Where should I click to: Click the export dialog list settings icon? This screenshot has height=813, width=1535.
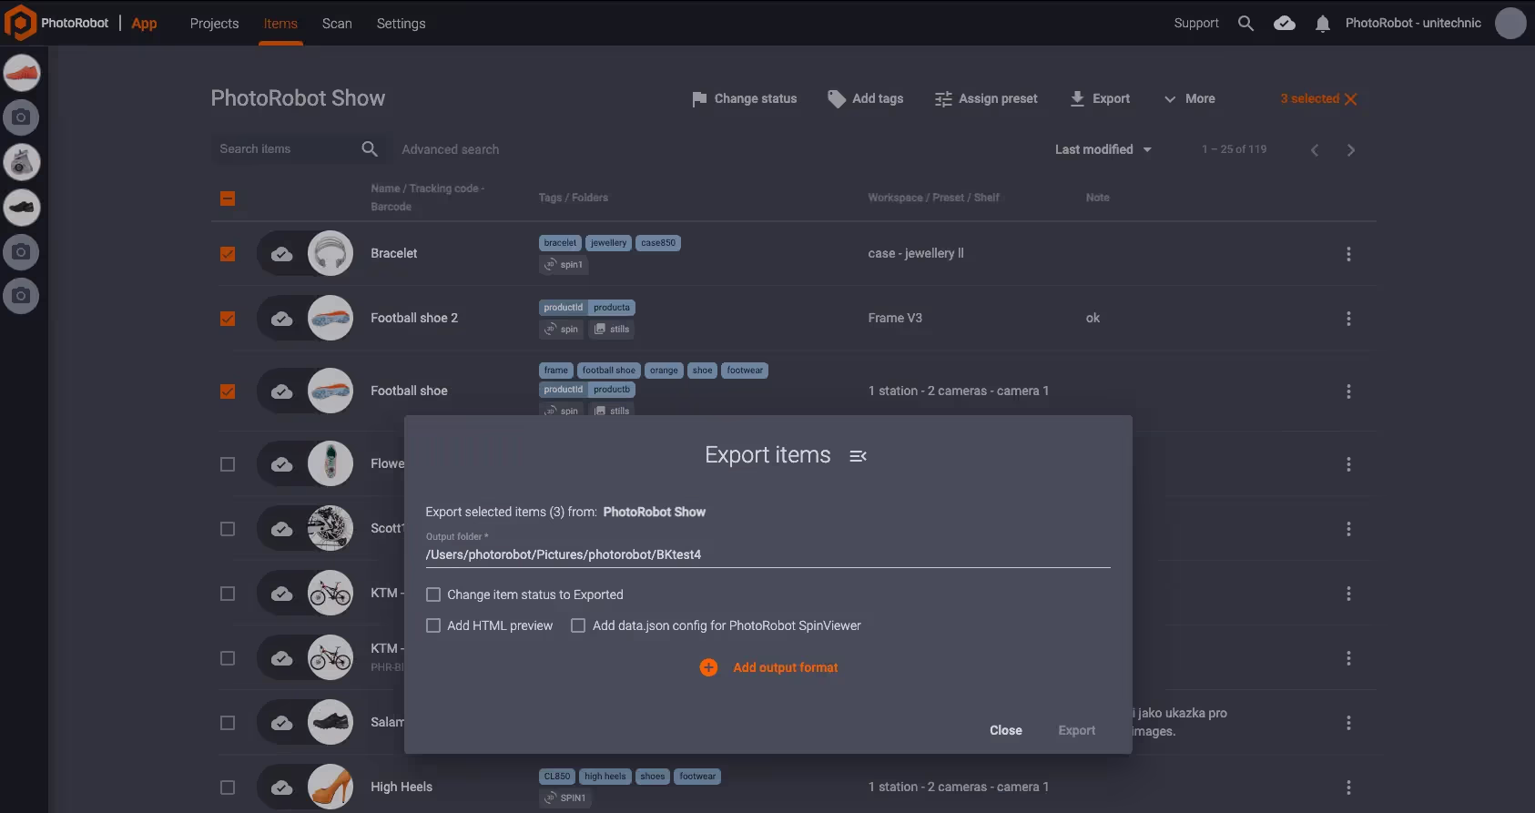click(x=858, y=456)
